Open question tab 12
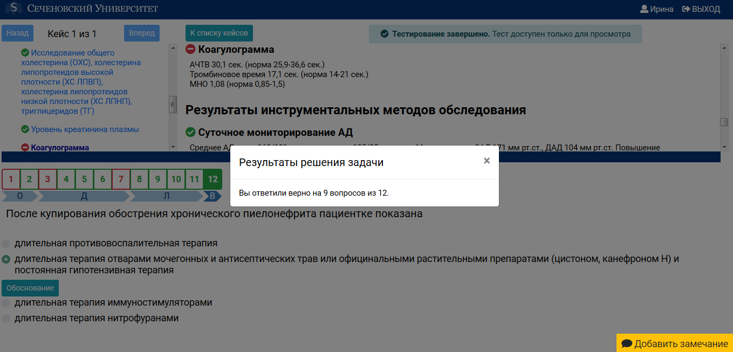733x352 pixels. pos(213,179)
